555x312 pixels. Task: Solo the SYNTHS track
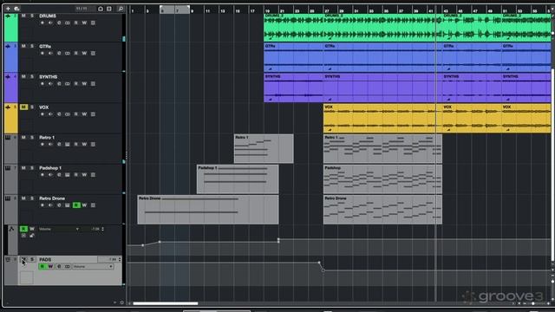click(32, 77)
